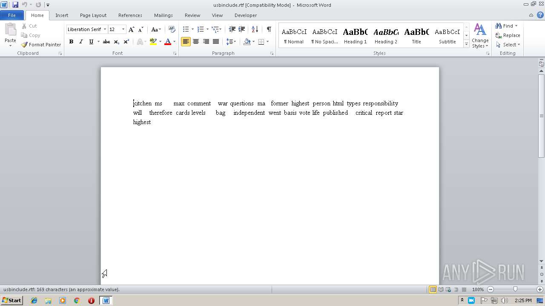The image size is (545, 306).
Task: Open the Underline style dropdown arrow
Action: (x=98, y=42)
